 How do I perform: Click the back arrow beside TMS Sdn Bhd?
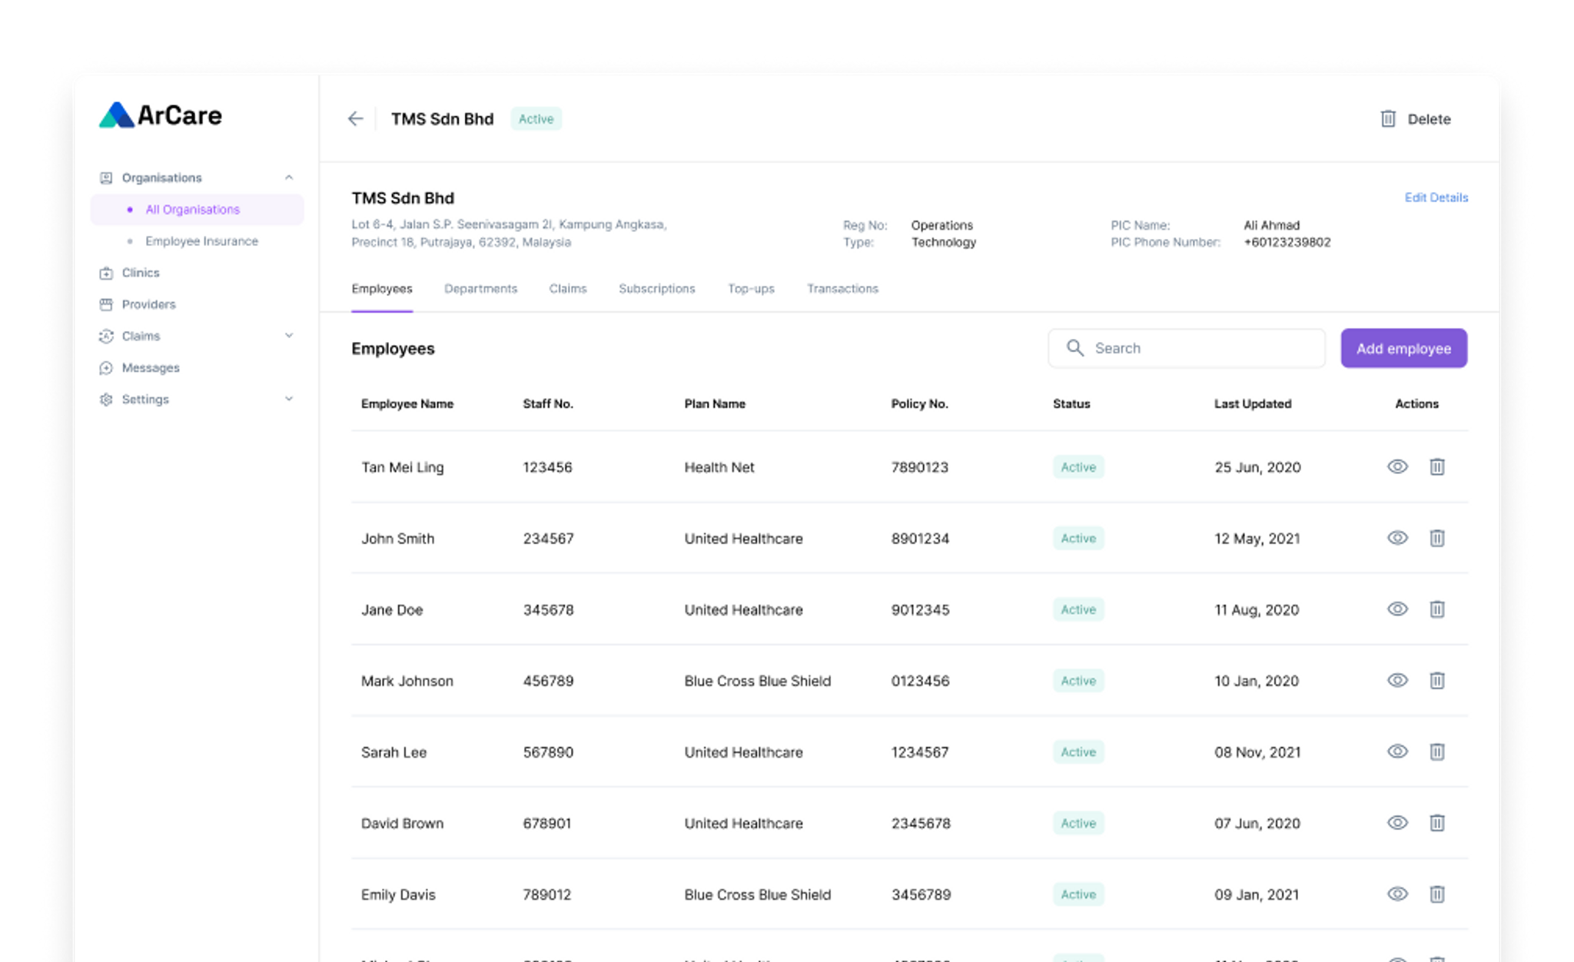click(x=355, y=118)
